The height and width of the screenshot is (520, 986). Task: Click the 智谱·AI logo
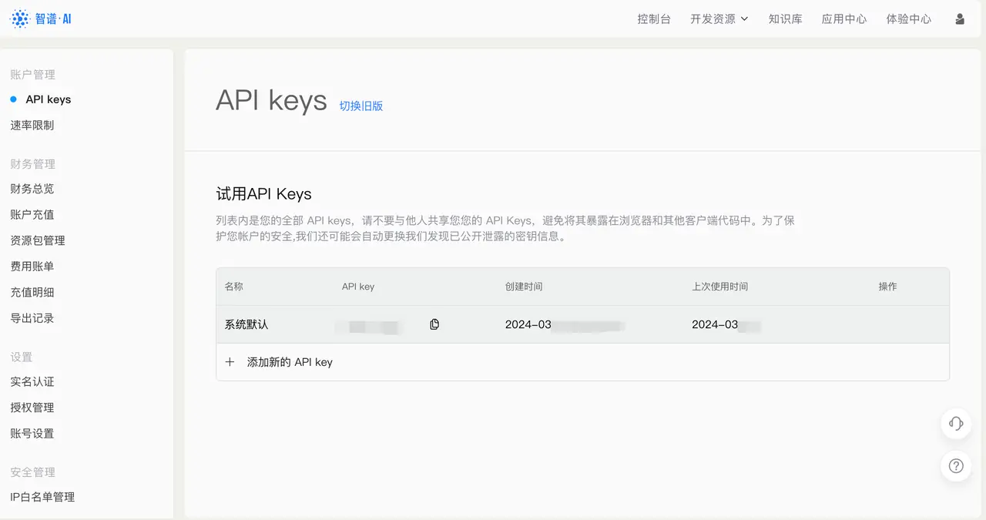coord(41,18)
